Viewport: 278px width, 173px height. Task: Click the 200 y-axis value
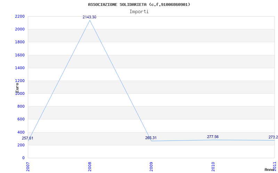coord(21,145)
